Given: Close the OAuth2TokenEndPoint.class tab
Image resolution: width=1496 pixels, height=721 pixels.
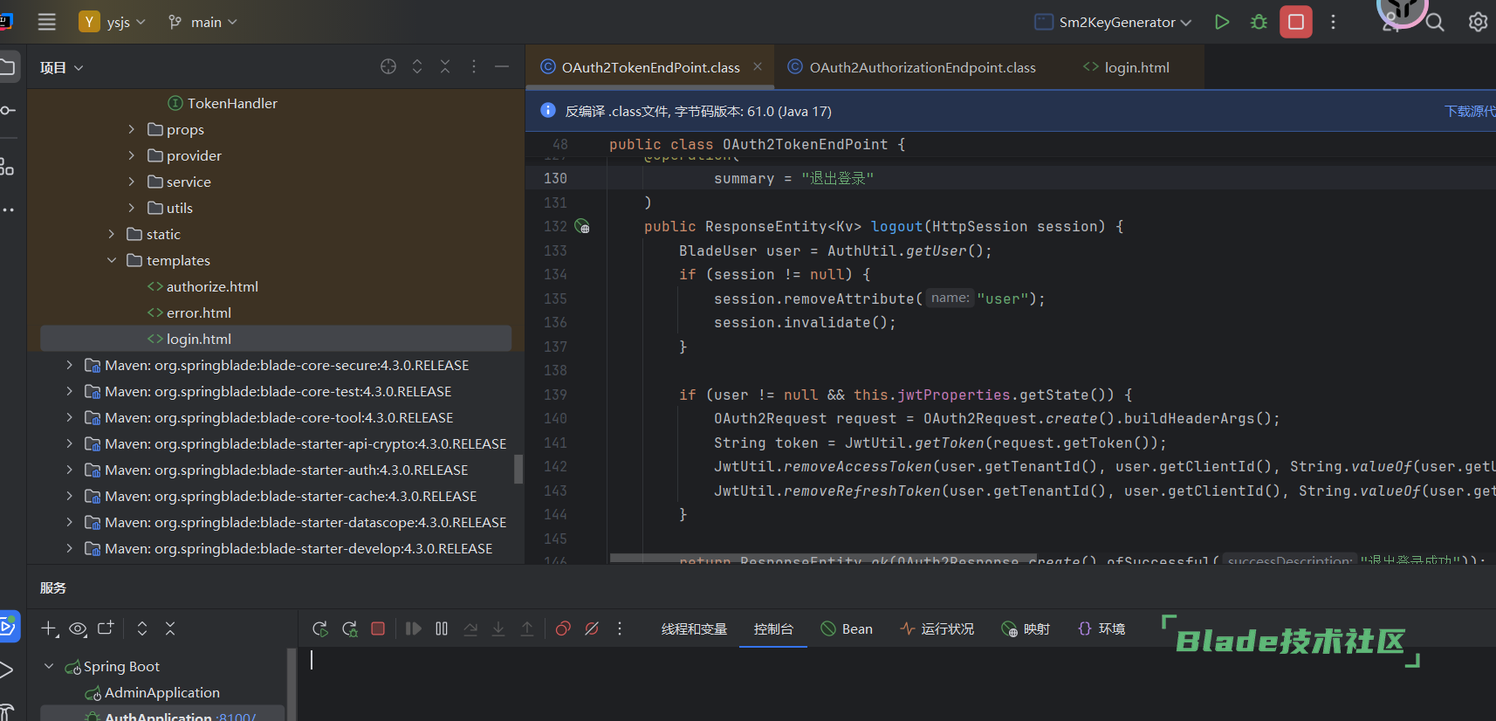Looking at the screenshot, I should pos(758,66).
